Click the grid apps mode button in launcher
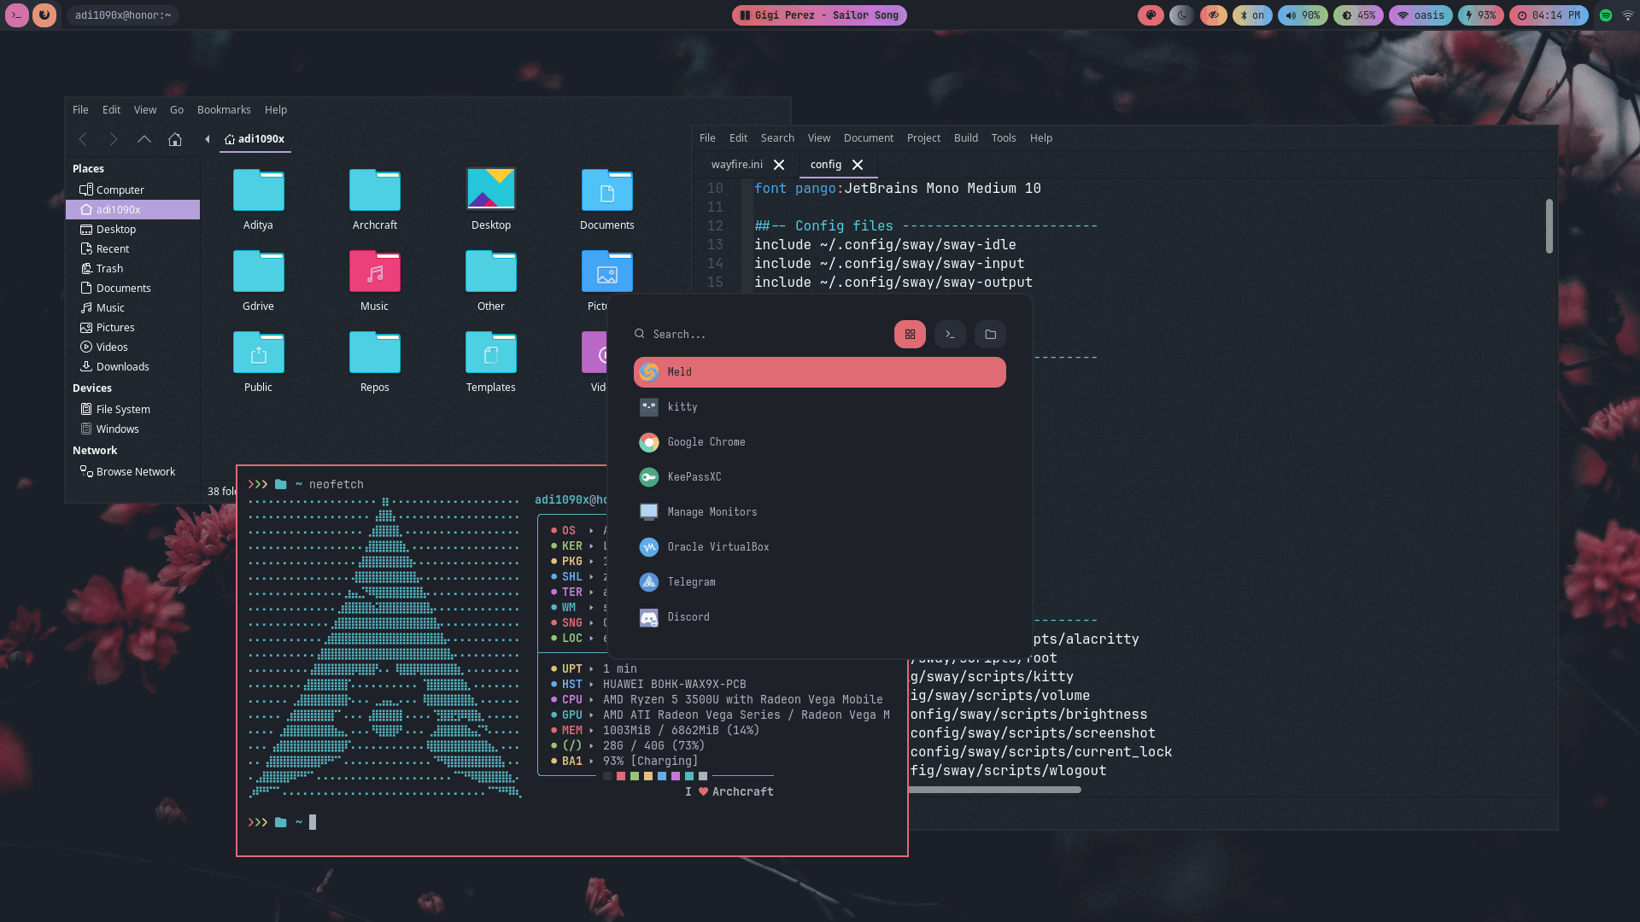Viewport: 1640px width, 922px height. point(910,335)
